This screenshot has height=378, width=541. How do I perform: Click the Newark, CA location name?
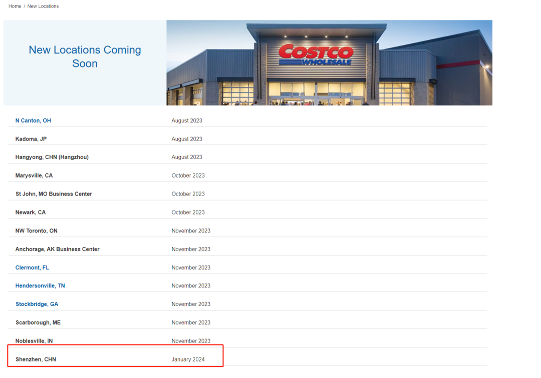[30, 212]
